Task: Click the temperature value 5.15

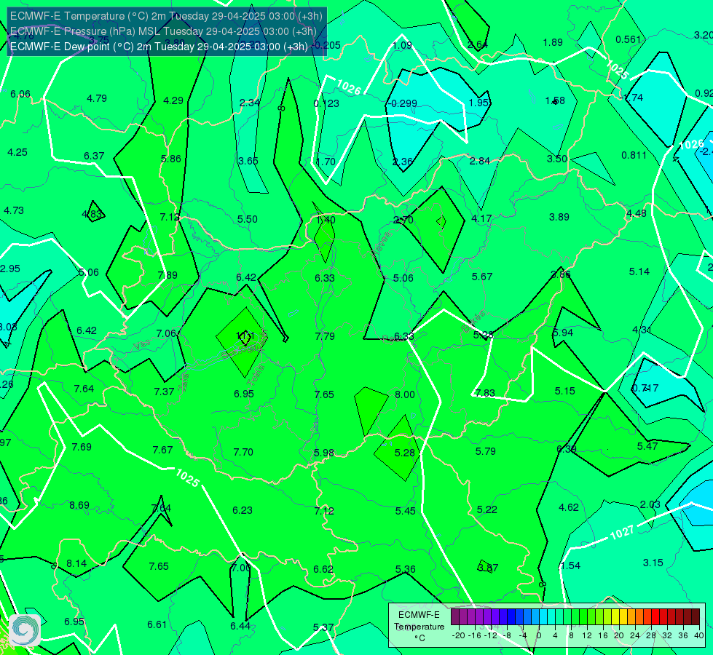Action: [564, 391]
